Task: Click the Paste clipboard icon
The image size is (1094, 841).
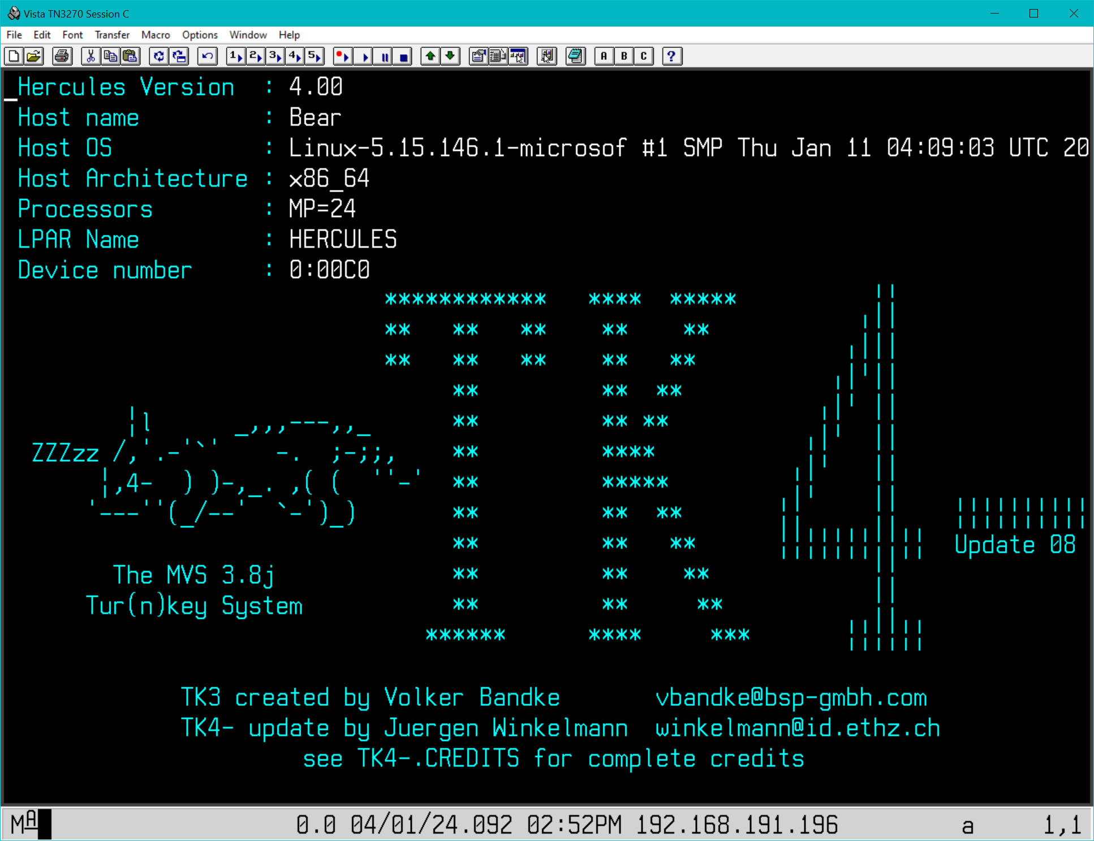Action: click(131, 56)
